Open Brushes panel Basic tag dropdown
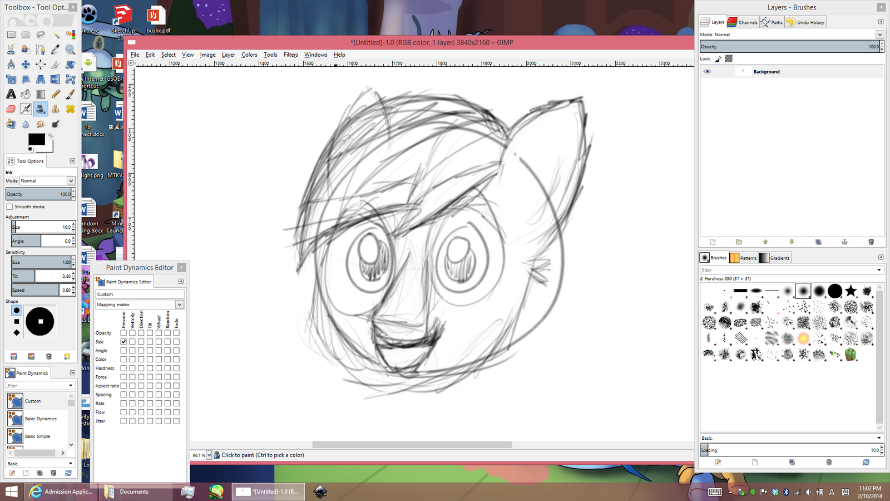Viewport: 890px width, 501px height. [x=879, y=438]
